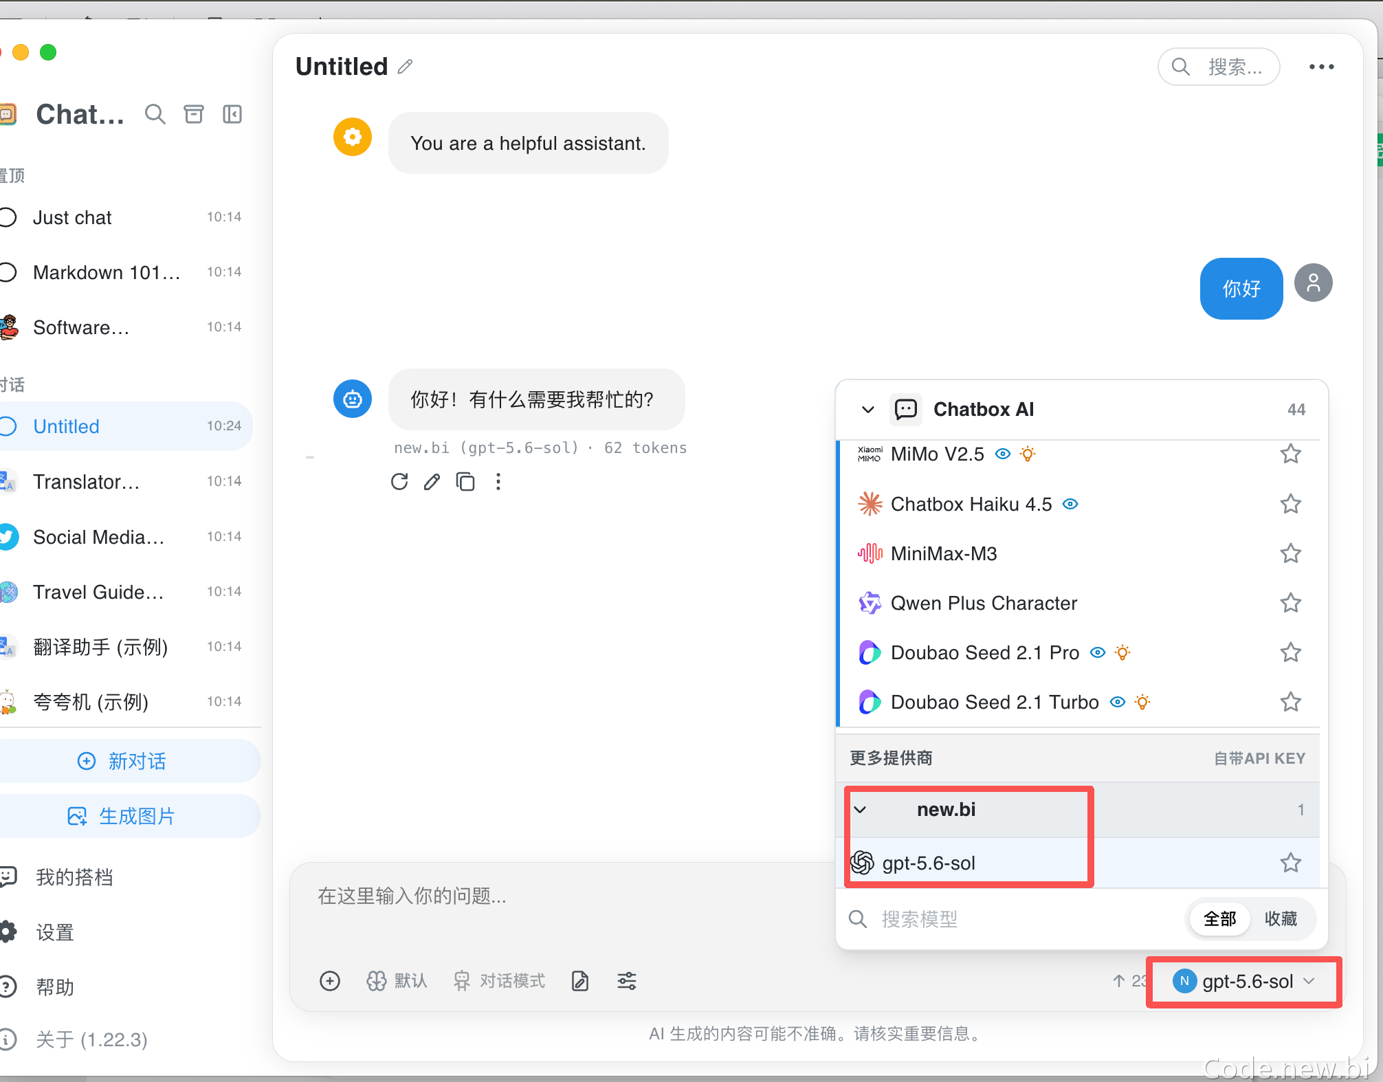The image size is (1383, 1082).
Task: Click the 你好 user message bubble
Action: tap(1241, 289)
